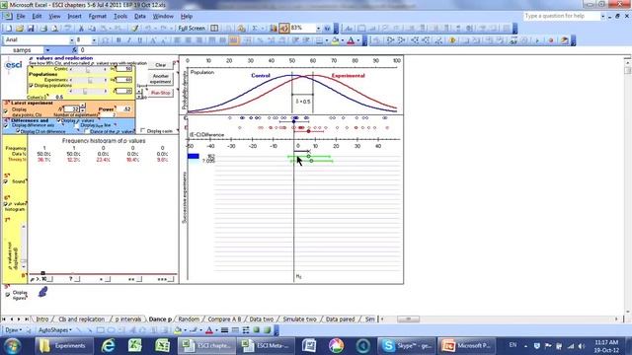
Task: Open the Font Color dropdown arrow
Action: [x=357, y=40]
